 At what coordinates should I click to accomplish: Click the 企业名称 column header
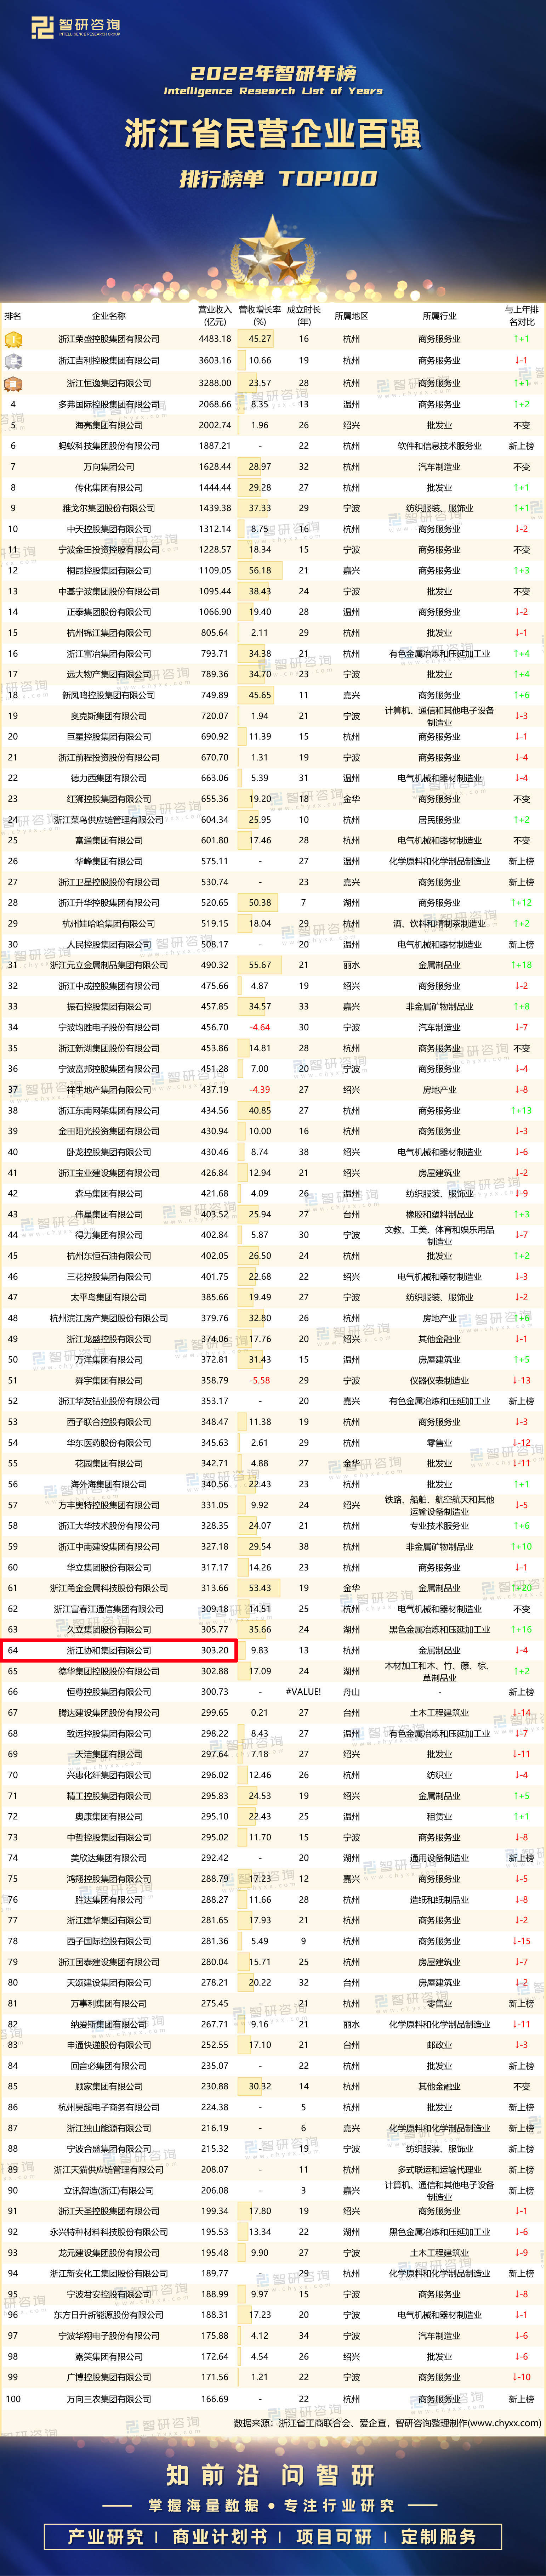(109, 316)
